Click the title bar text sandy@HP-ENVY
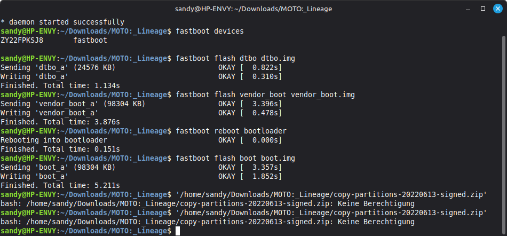This screenshot has height=236, width=507. click(x=253, y=9)
